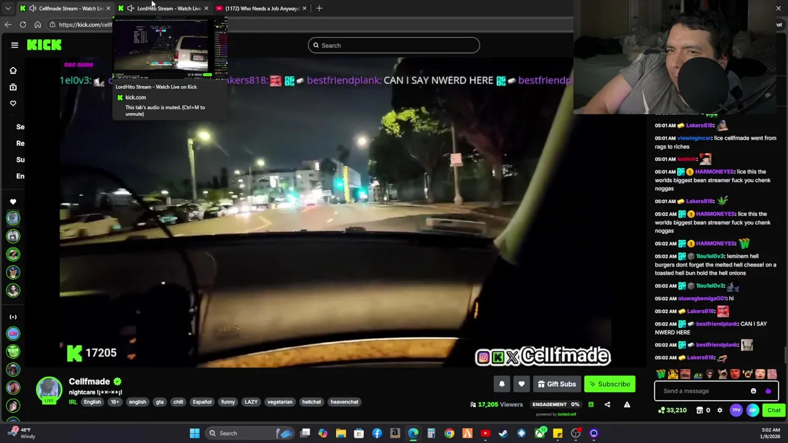788x443 pixels.
Task: Open the weather widget showing 48°F
Action: pos(22,433)
